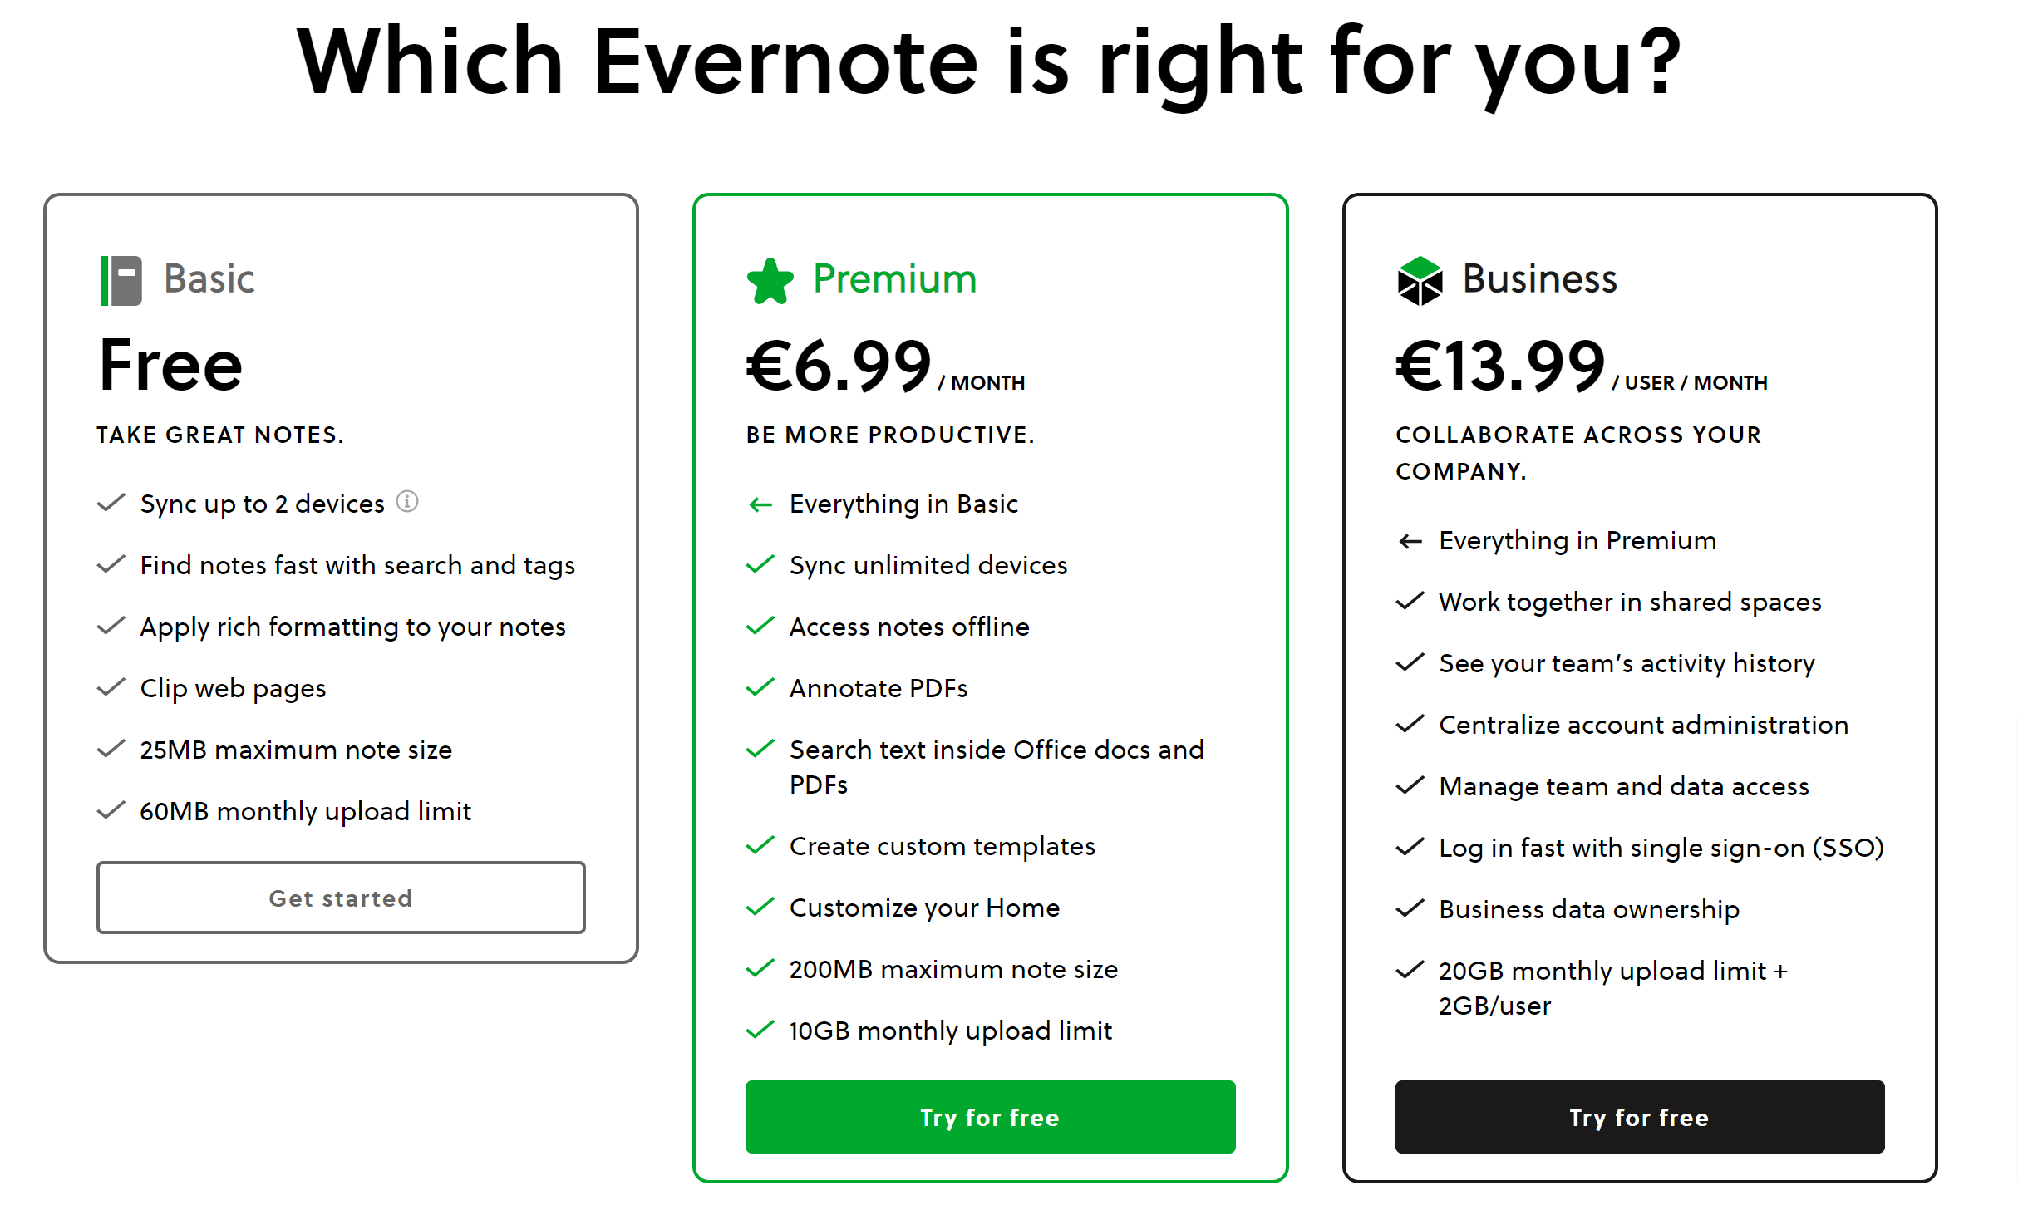Click the checkmark beside Access notes offline
Viewport: 2018px width, 1215px height.
(x=760, y=626)
